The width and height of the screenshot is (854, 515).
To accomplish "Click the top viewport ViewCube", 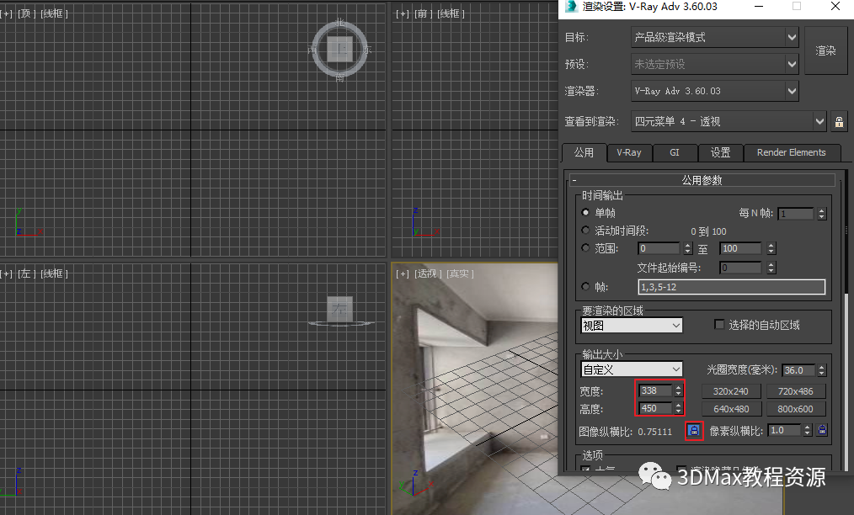I will (340, 50).
